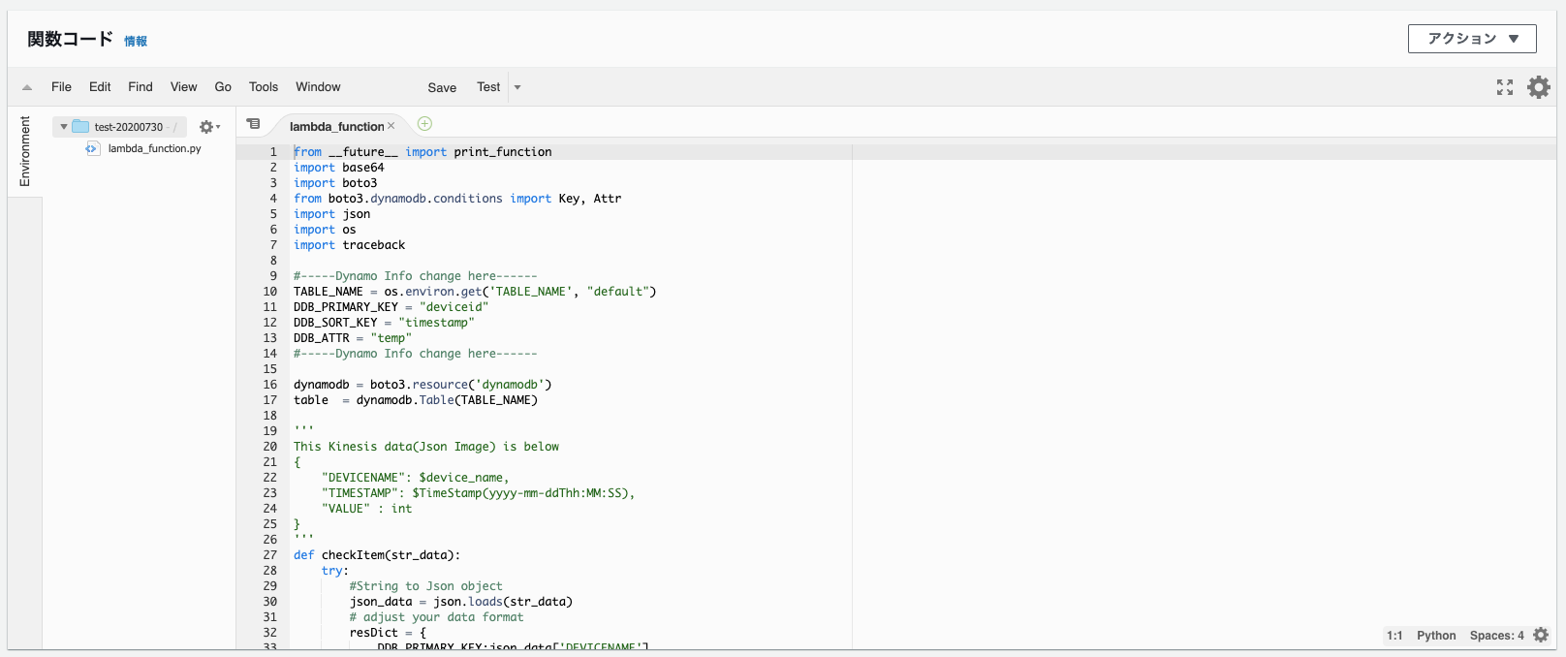1566x657 pixels.
Task: Open the File menu
Action: (61, 87)
